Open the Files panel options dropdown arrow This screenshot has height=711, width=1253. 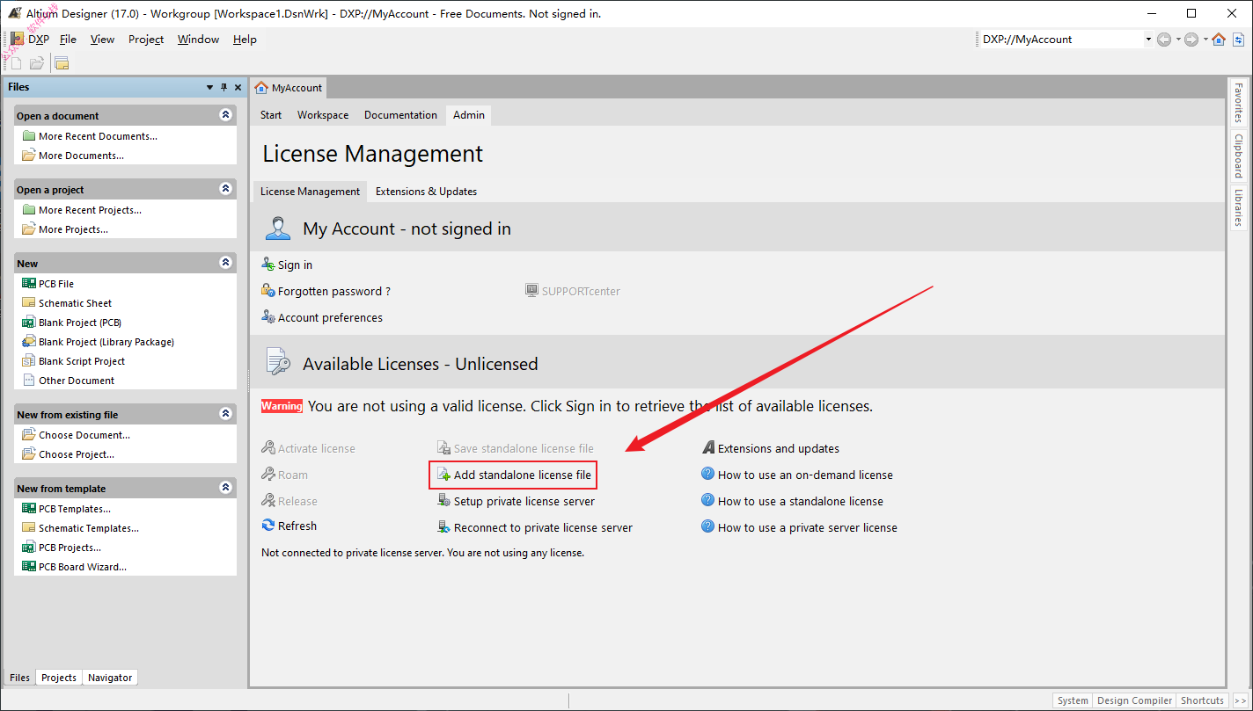[x=209, y=87]
